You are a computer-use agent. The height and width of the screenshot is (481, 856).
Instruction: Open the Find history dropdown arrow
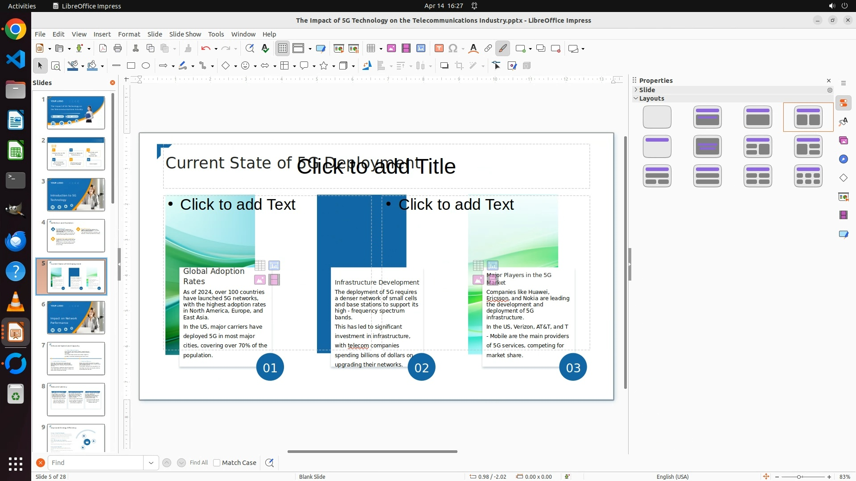coord(151,463)
